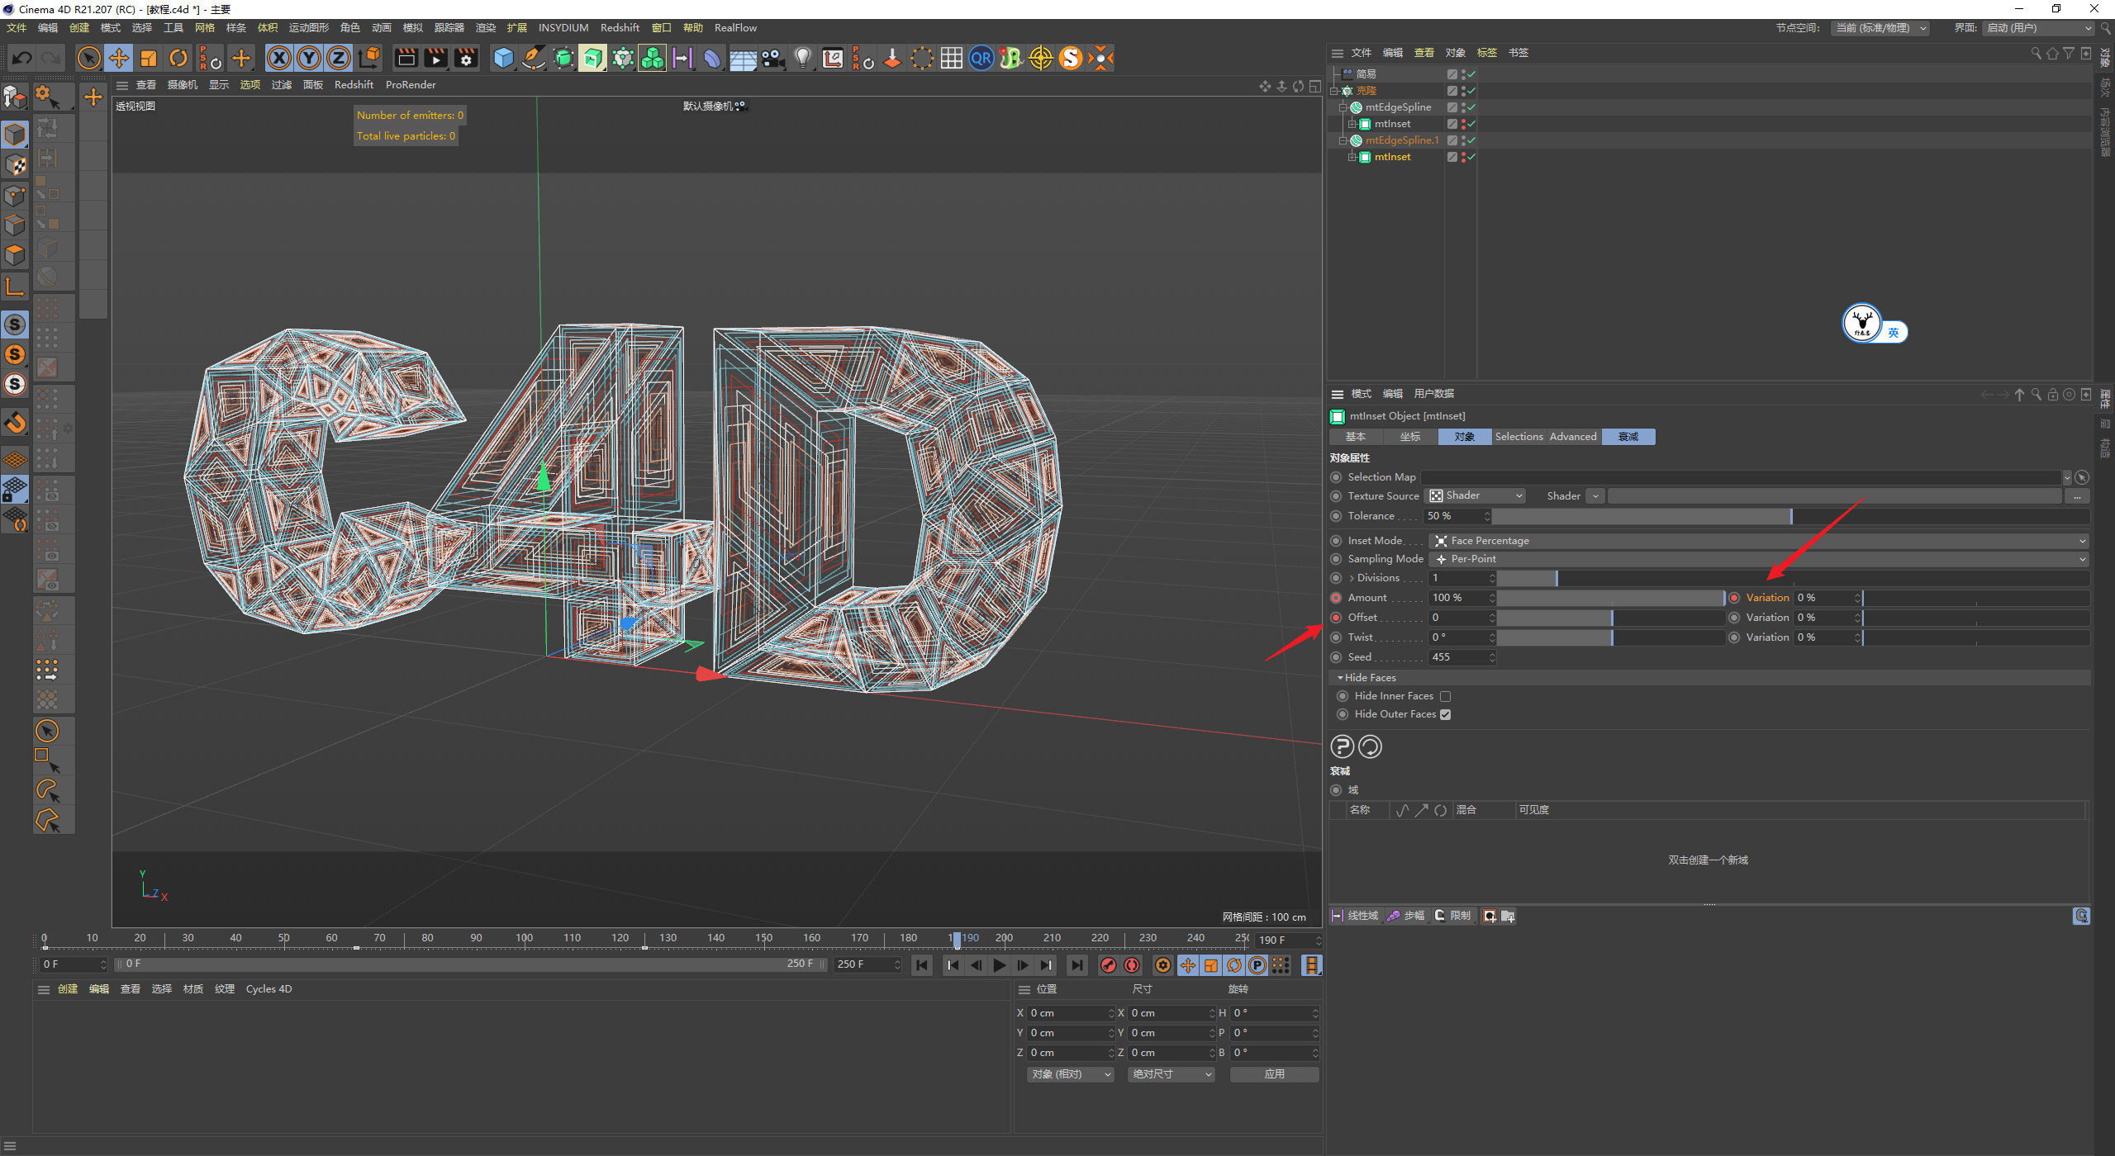Select the Move tool

[x=119, y=58]
